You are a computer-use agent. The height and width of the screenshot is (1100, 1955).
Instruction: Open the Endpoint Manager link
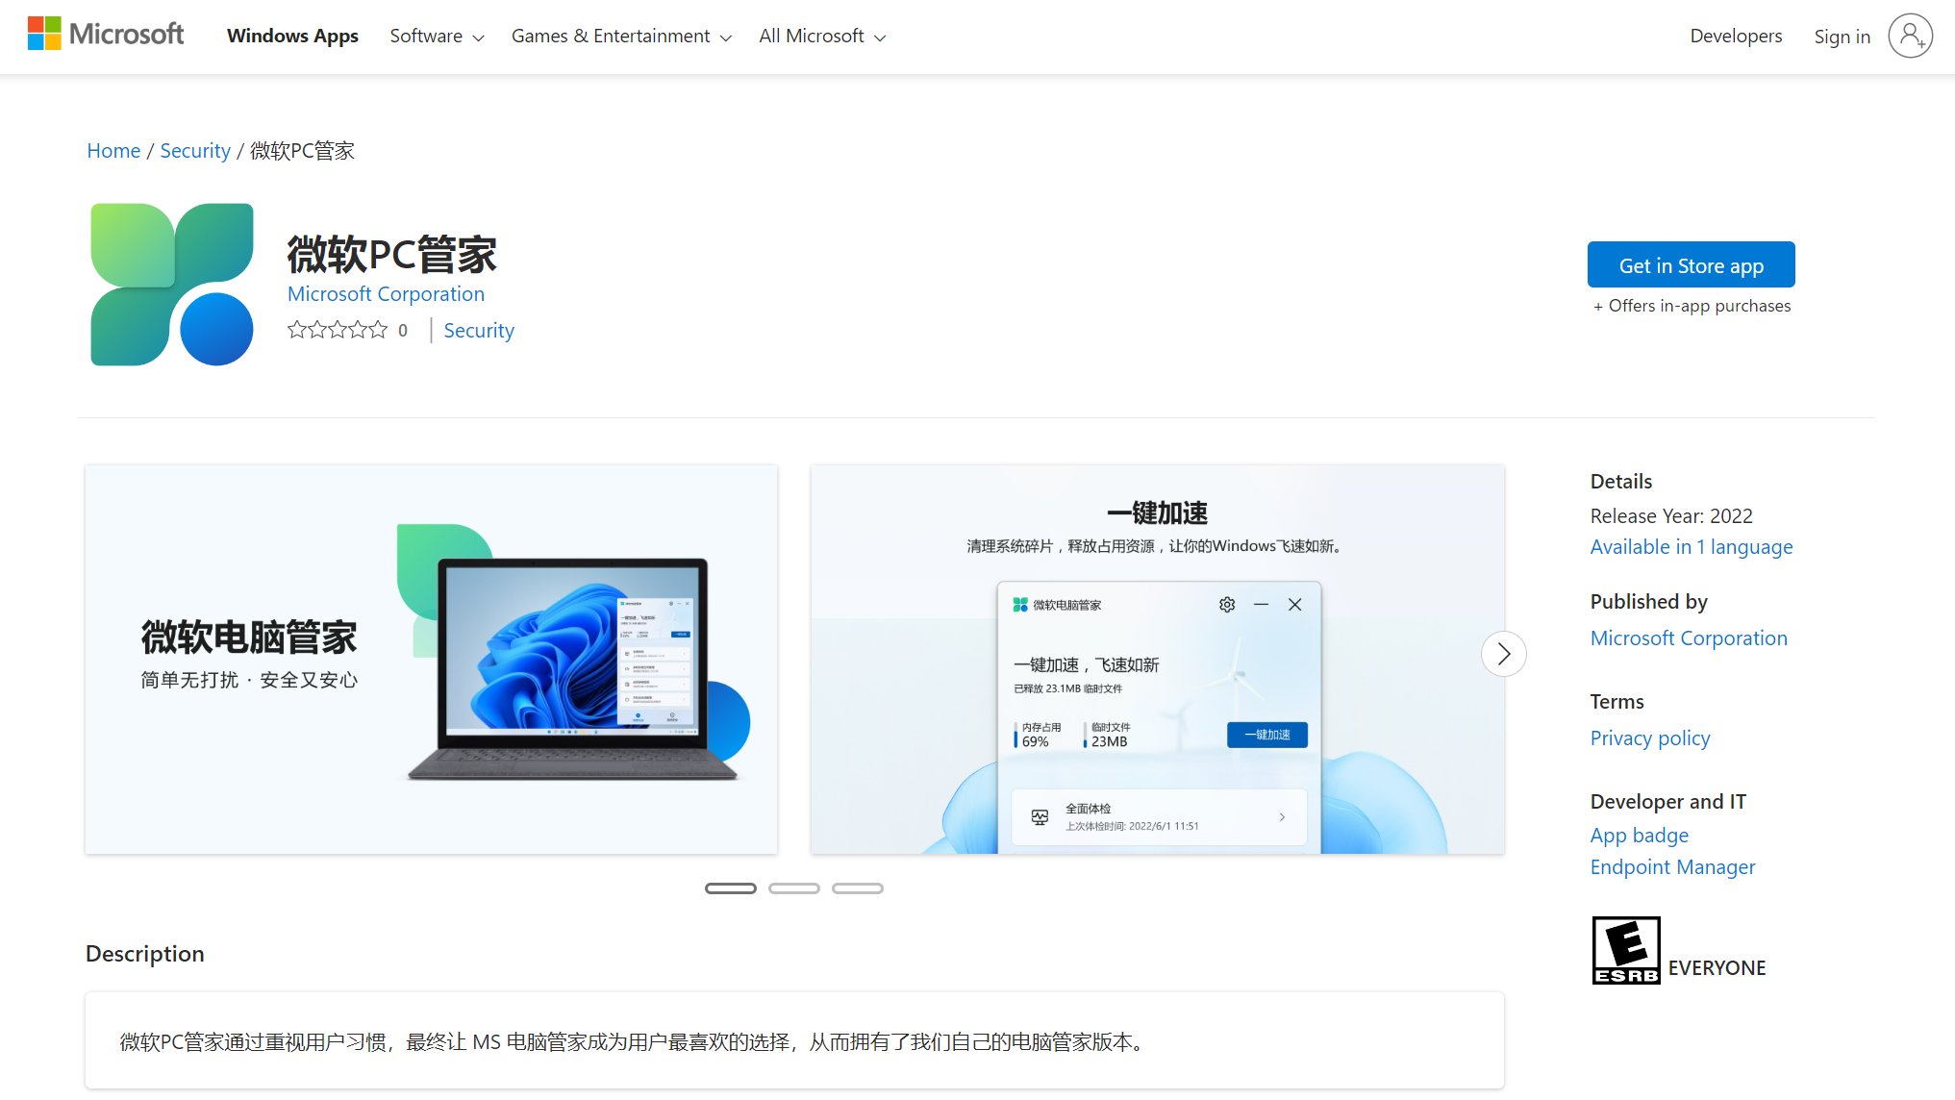[1672, 867]
